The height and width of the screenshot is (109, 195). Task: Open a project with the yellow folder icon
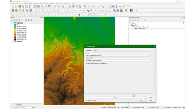(x=16, y=6)
